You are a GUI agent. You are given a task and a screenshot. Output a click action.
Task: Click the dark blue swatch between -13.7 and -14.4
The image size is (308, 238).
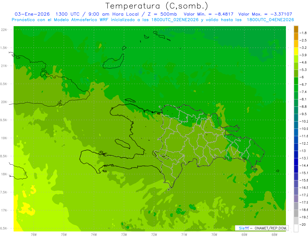(296, 162)
